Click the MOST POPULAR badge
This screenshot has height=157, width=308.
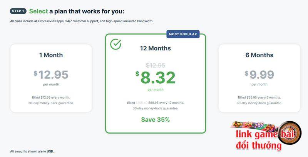[183, 34]
